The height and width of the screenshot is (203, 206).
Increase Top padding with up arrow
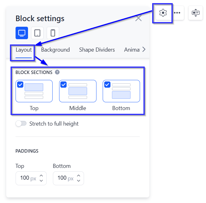pyautogui.click(x=41, y=176)
